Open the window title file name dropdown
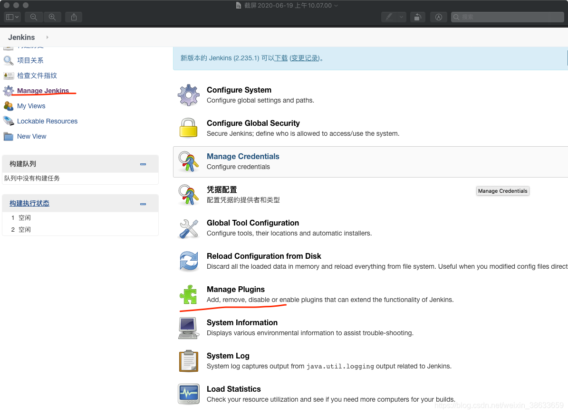 (x=336, y=5)
